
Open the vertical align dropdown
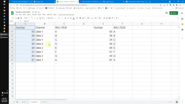pos(92,18)
